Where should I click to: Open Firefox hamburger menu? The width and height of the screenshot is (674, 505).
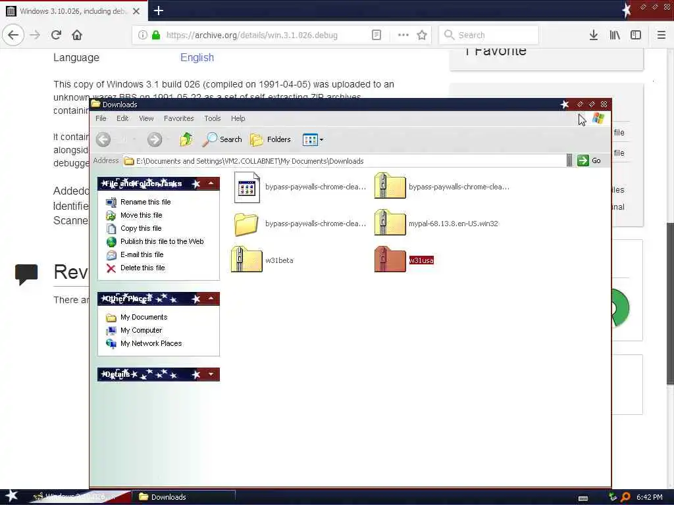(x=661, y=36)
